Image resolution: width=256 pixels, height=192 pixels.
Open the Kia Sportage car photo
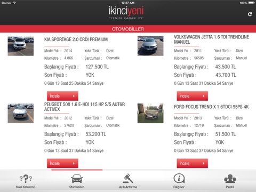point(21,46)
